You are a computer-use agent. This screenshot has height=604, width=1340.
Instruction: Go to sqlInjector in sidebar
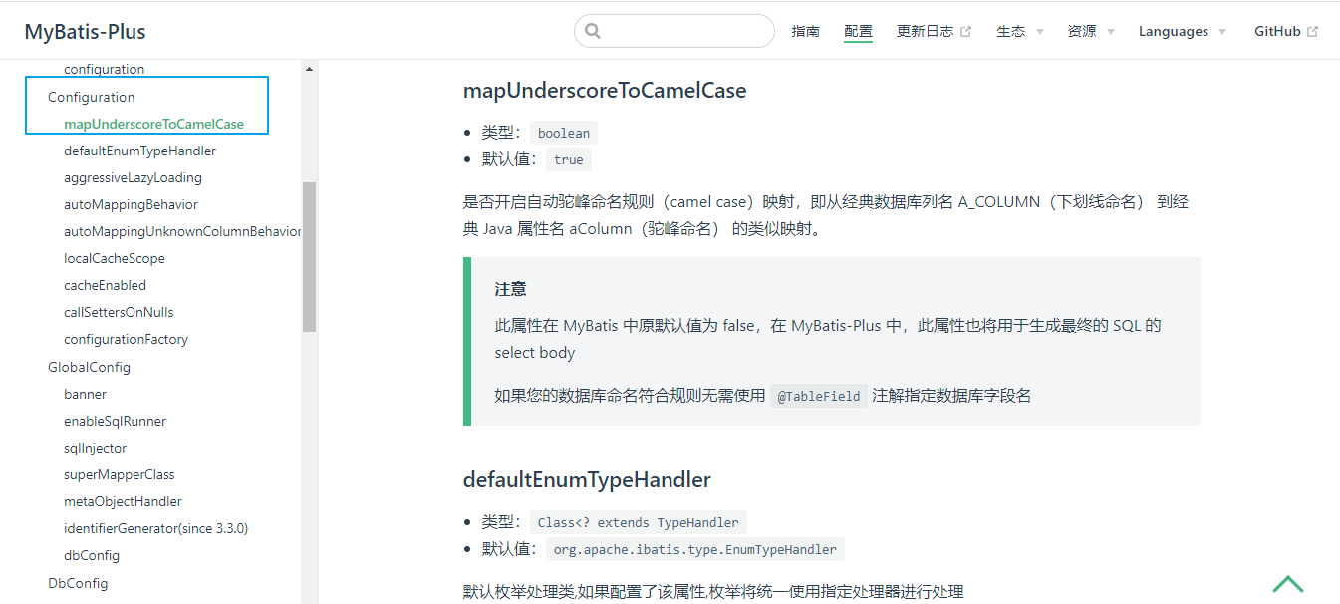pyautogui.click(x=95, y=448)
